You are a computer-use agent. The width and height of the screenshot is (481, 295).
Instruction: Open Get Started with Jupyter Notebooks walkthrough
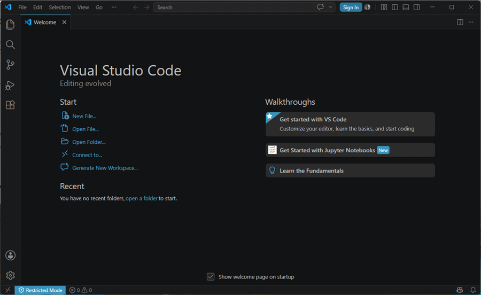pyautogui.click(x=350, y=150)
